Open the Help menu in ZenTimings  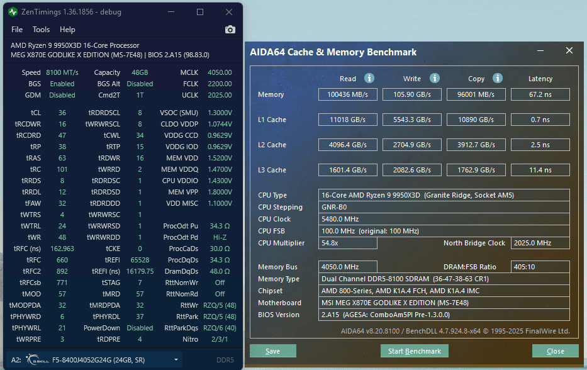click(x=67, y=30)
